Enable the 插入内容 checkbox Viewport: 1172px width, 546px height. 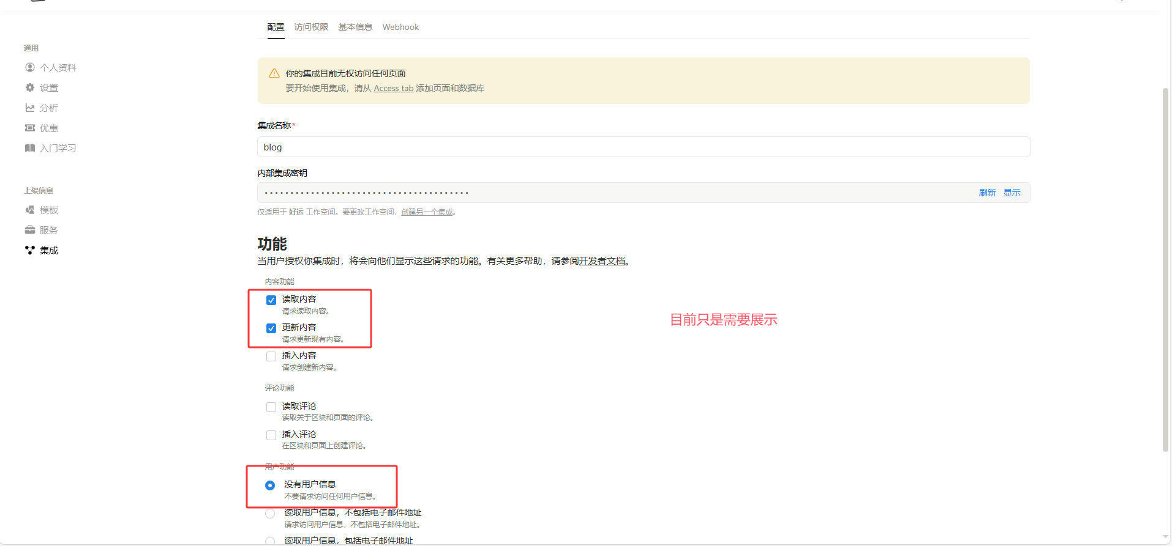(271, 356)
